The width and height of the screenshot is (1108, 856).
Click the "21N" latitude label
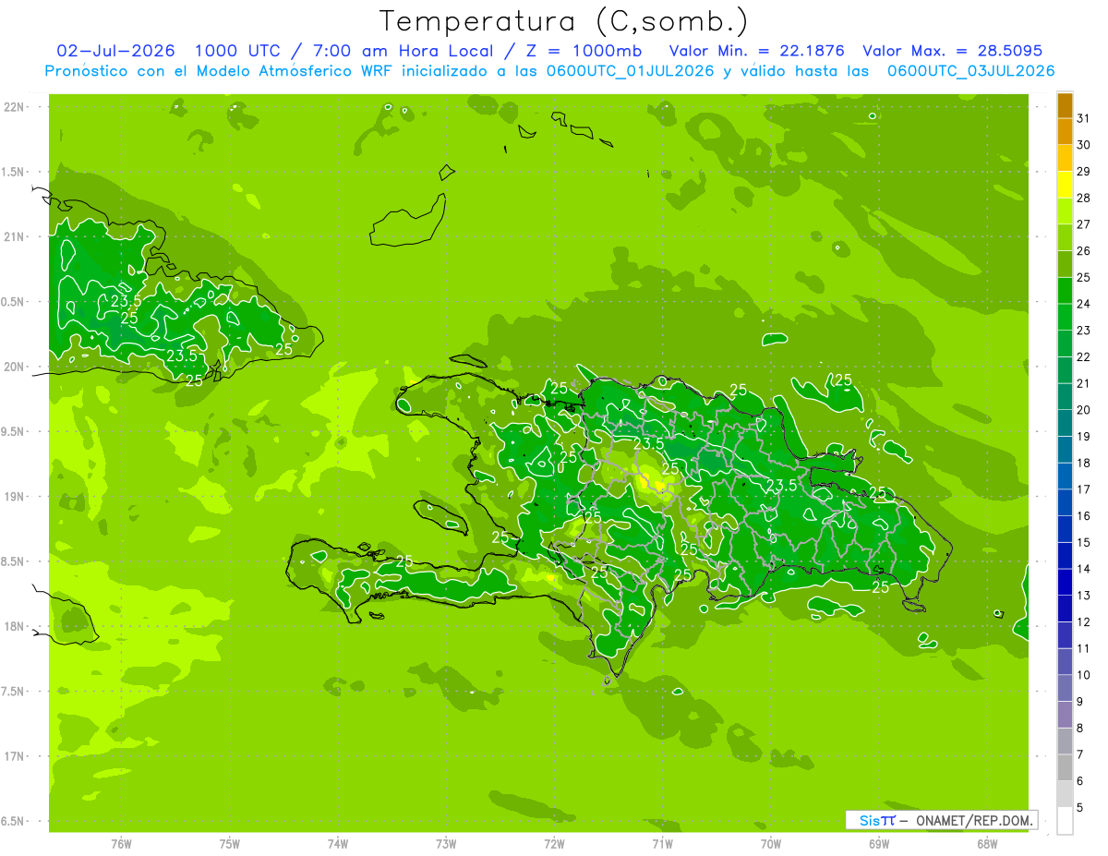pos(15,236)
